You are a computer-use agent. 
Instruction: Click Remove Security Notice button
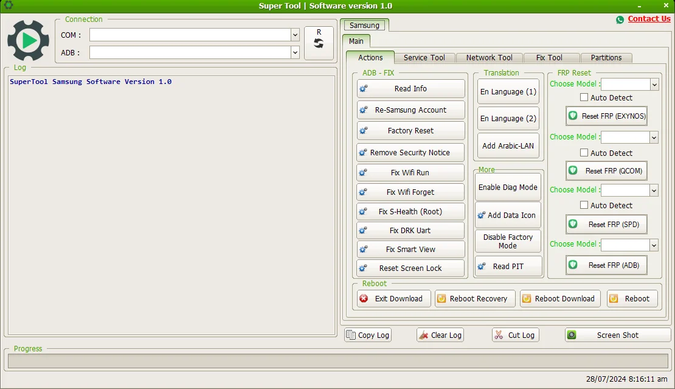click(410, 153)
